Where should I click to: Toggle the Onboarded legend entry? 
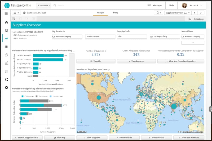click(28, 96)
